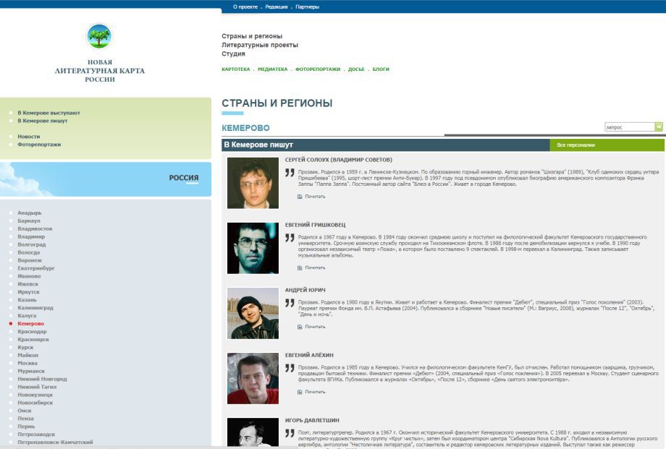Viewport: 666px width, 449px height.
Task: Select Москва in the city list
Action: click(28, 363)
